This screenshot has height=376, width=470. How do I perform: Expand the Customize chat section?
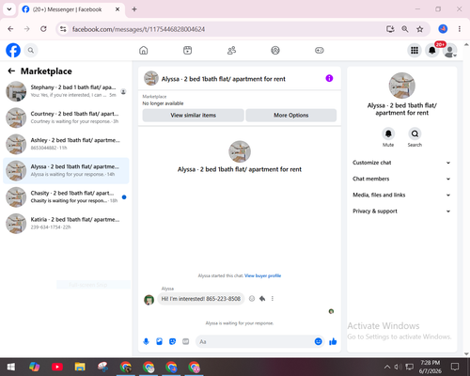tap(401, 163)
